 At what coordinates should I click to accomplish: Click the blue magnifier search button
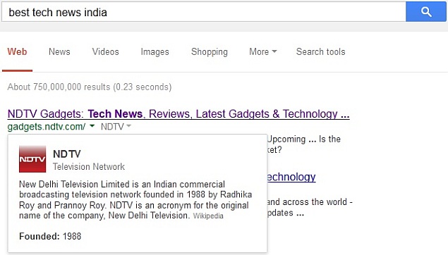425,12
